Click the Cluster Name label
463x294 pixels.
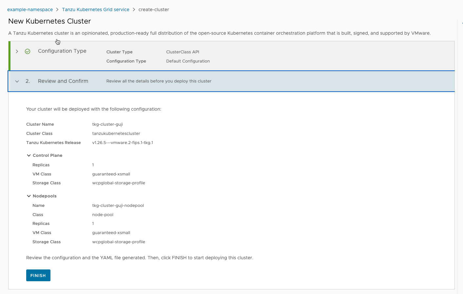40,124
